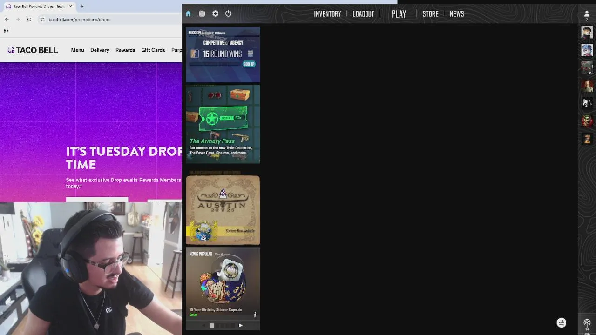596x335 pixels.
Task: Reload the Taco Bell page
Action: pos(29,20)
